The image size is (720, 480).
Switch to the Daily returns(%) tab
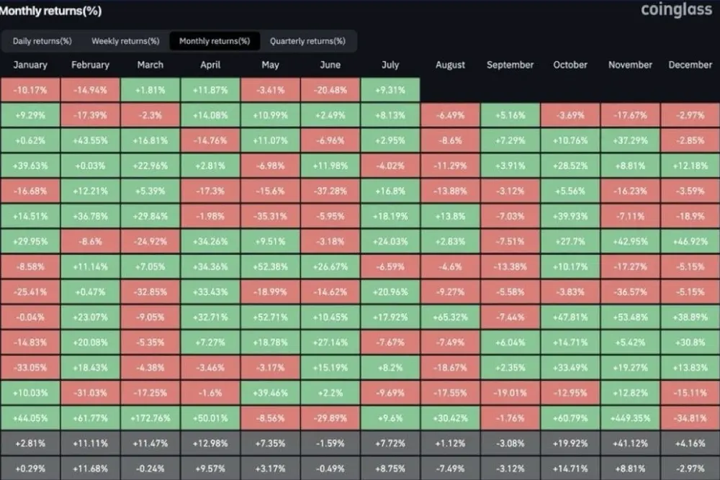[42, 41]
